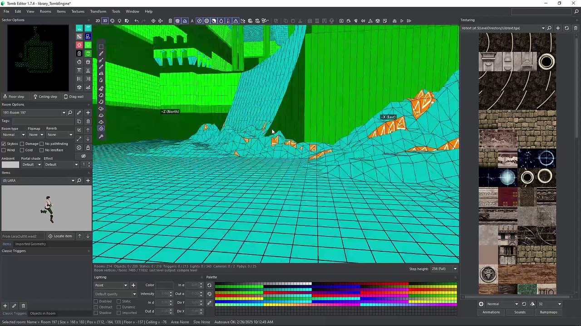Open the light type Point dropdown
Screen dimensions: 581x326
(111, 285)
